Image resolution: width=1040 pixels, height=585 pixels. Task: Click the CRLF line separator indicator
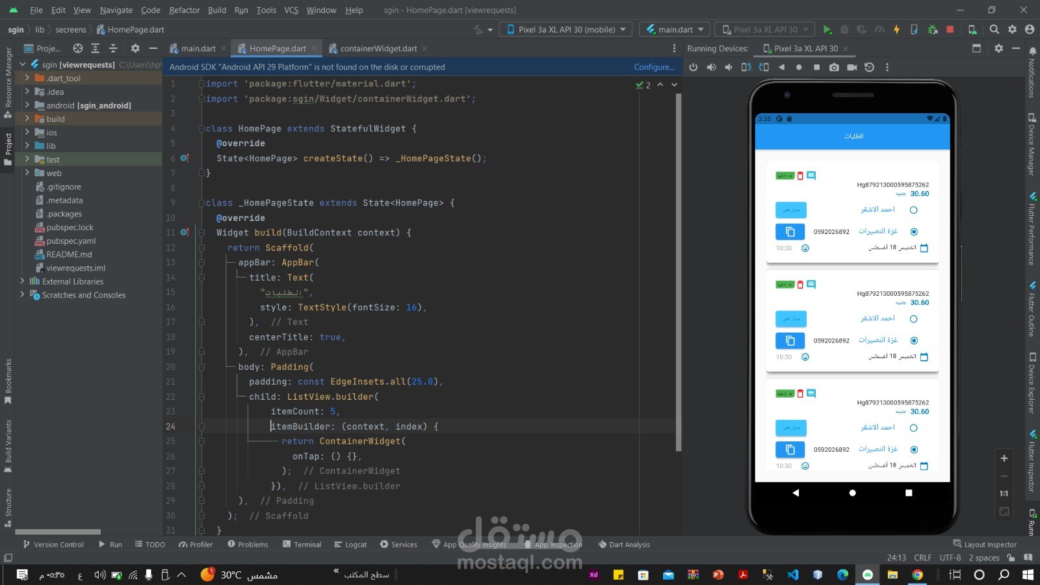pos(922,558)
